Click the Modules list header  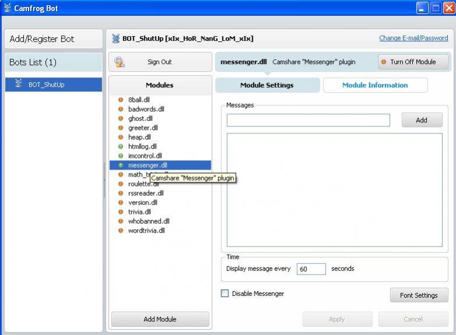pos(160,85)
